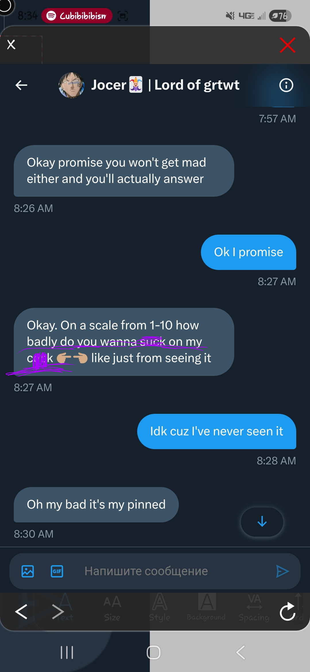Tap the redo right chevron
The height and width of the screenshot is (672, 310).
[x=58, y=611]
